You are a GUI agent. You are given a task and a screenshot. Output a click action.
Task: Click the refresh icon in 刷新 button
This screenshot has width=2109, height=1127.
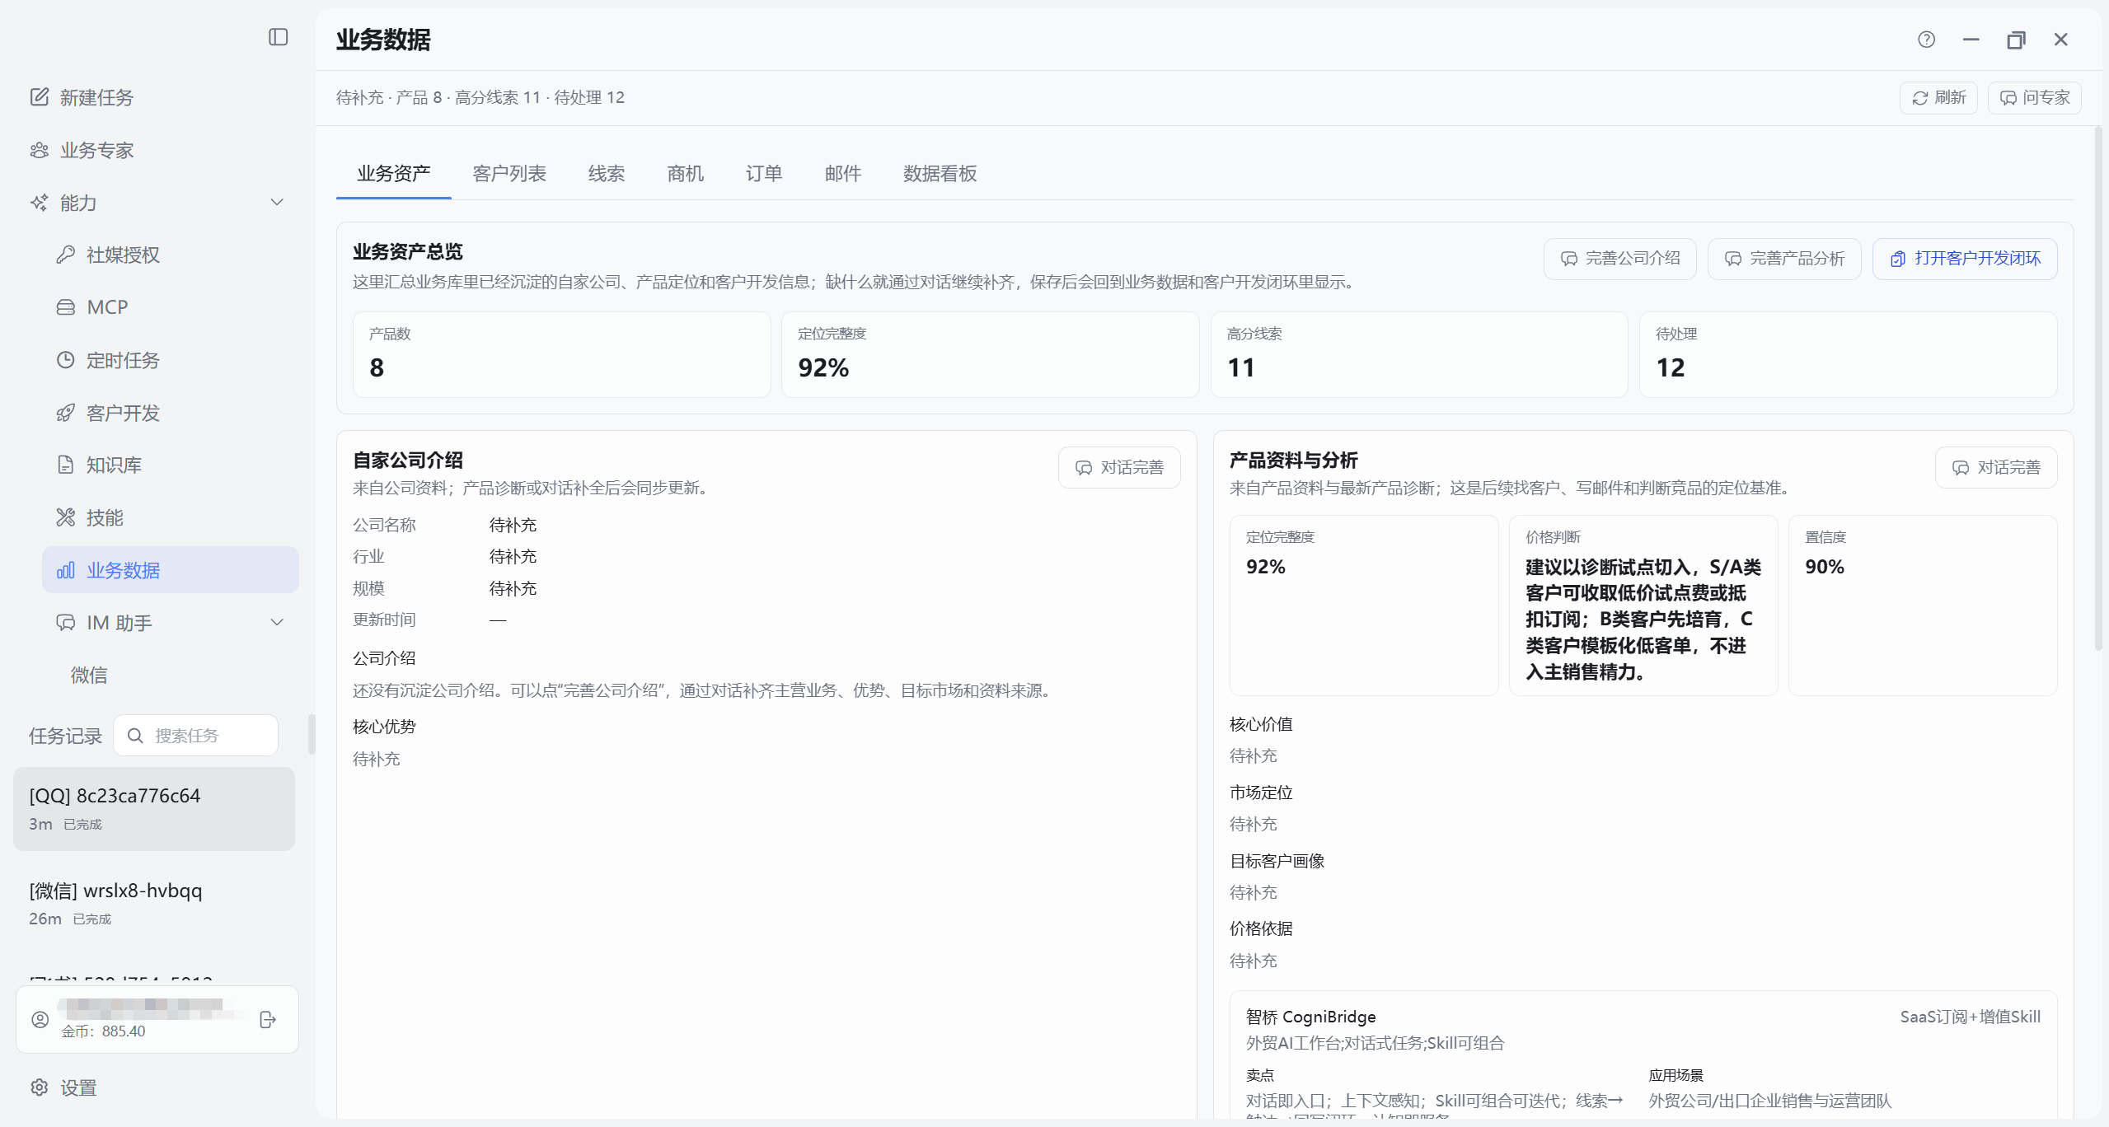coord(1920,98)
